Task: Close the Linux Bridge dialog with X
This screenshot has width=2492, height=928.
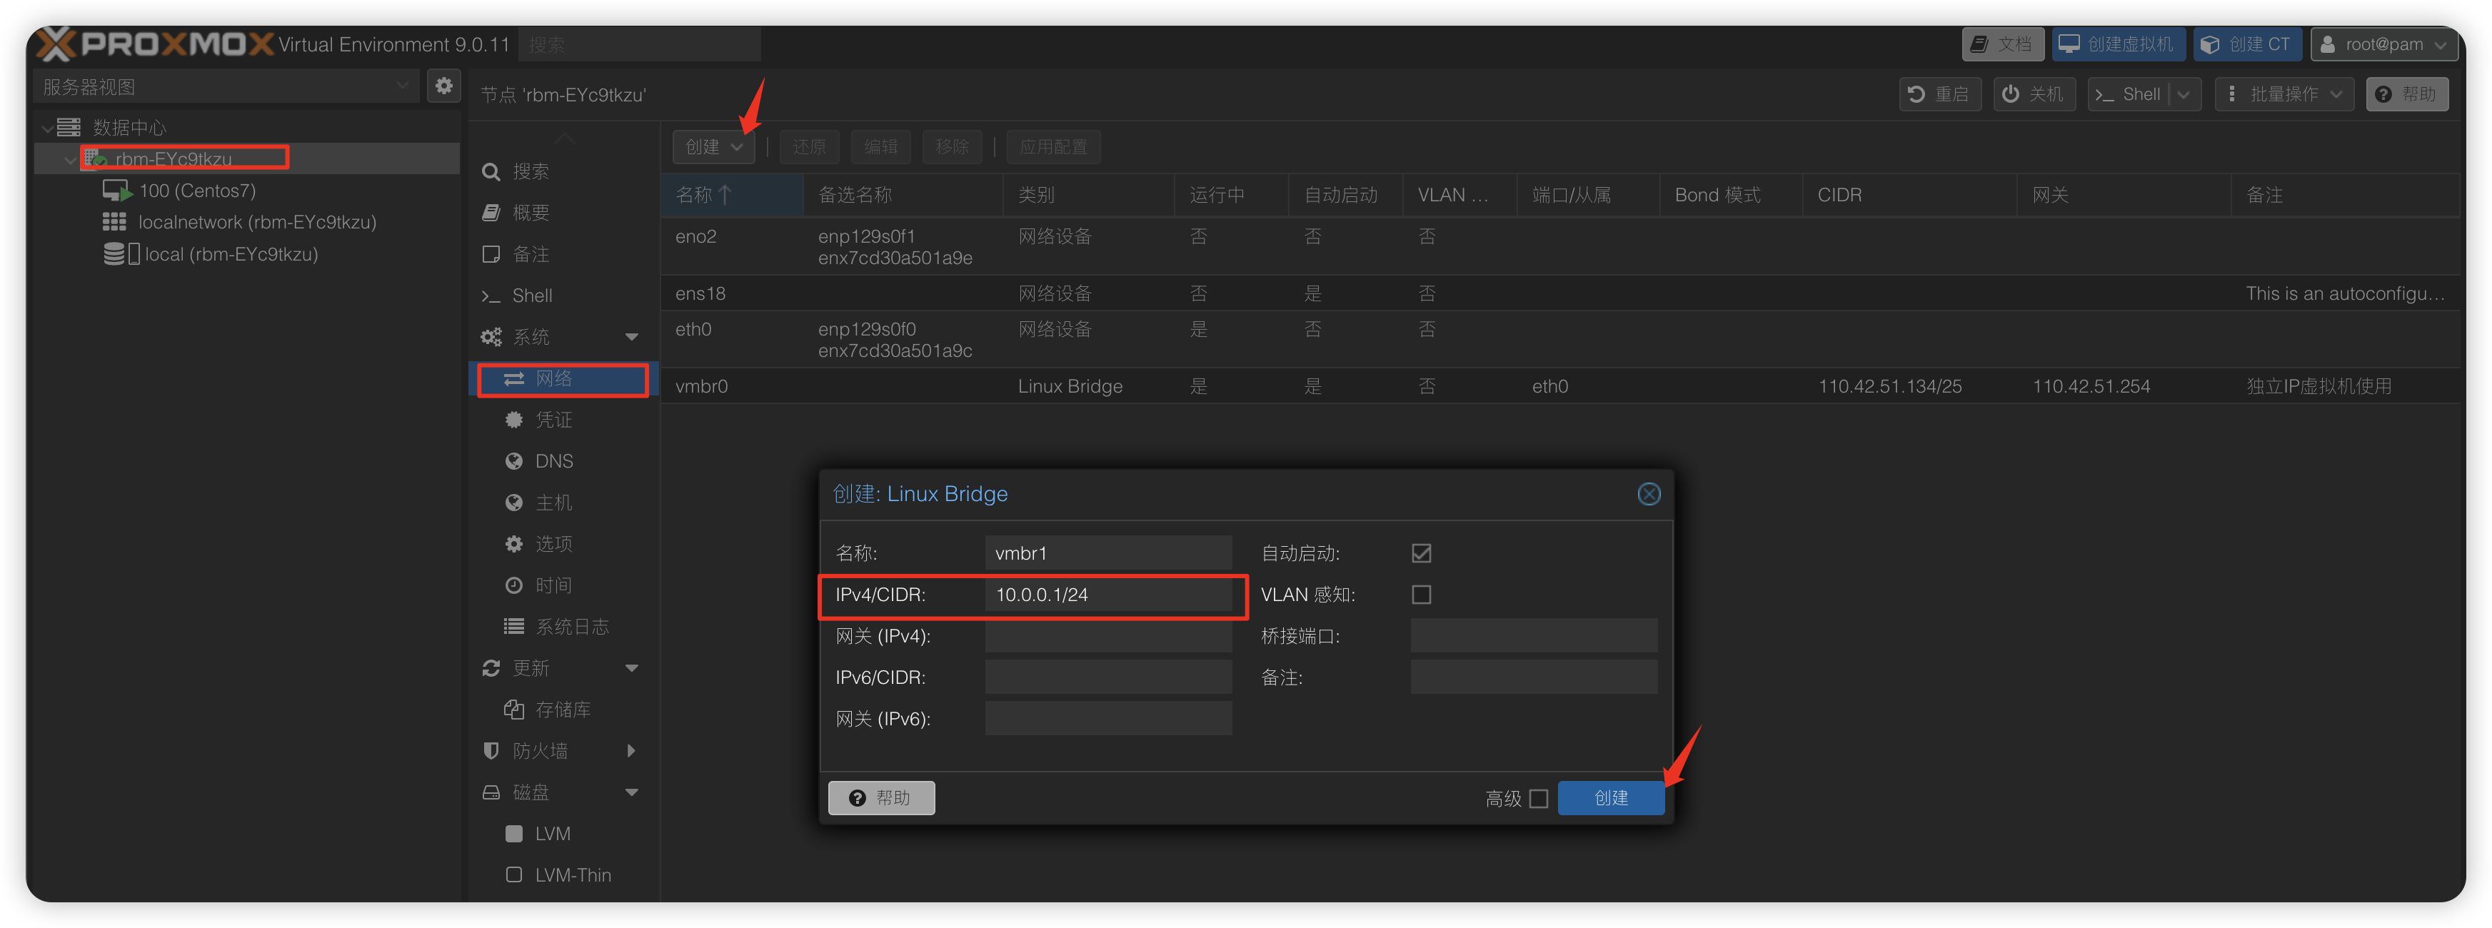Action: tap(1649, 494)
